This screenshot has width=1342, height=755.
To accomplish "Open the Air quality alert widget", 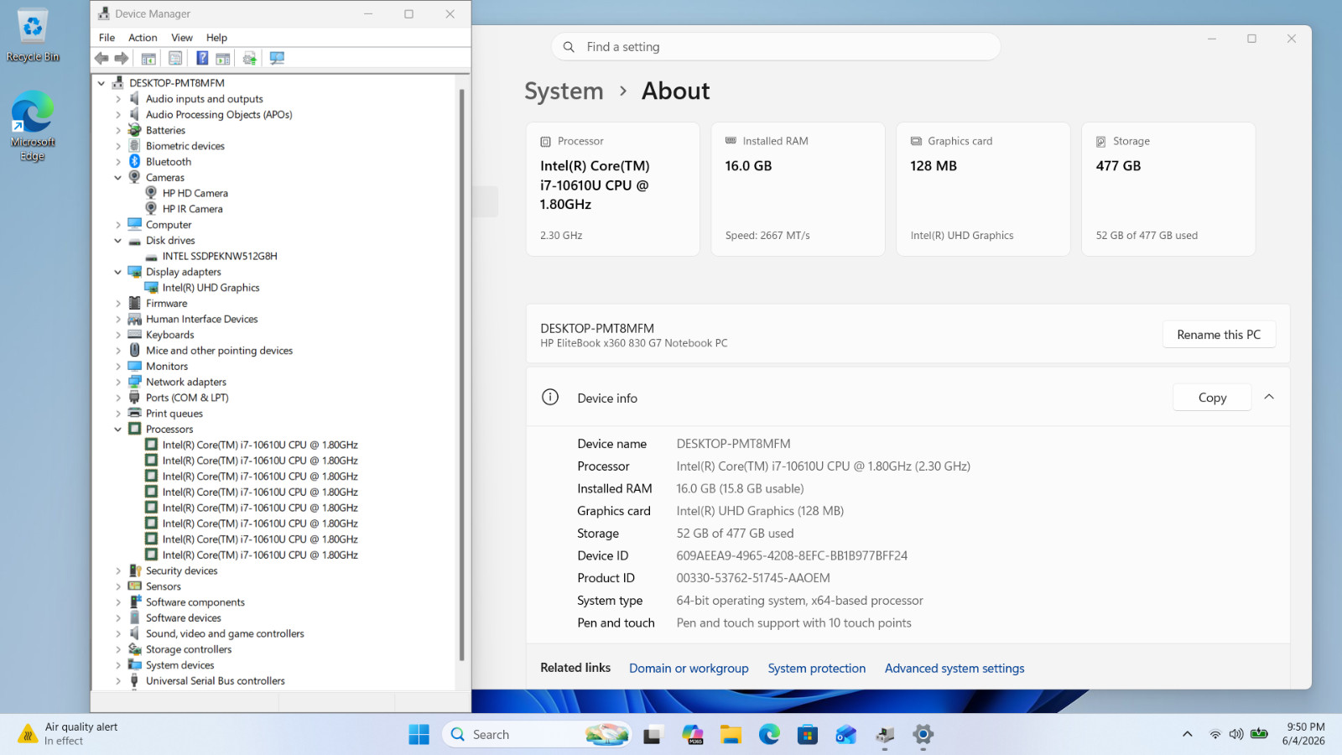I will pyautogui.click(x=68, y=734).
